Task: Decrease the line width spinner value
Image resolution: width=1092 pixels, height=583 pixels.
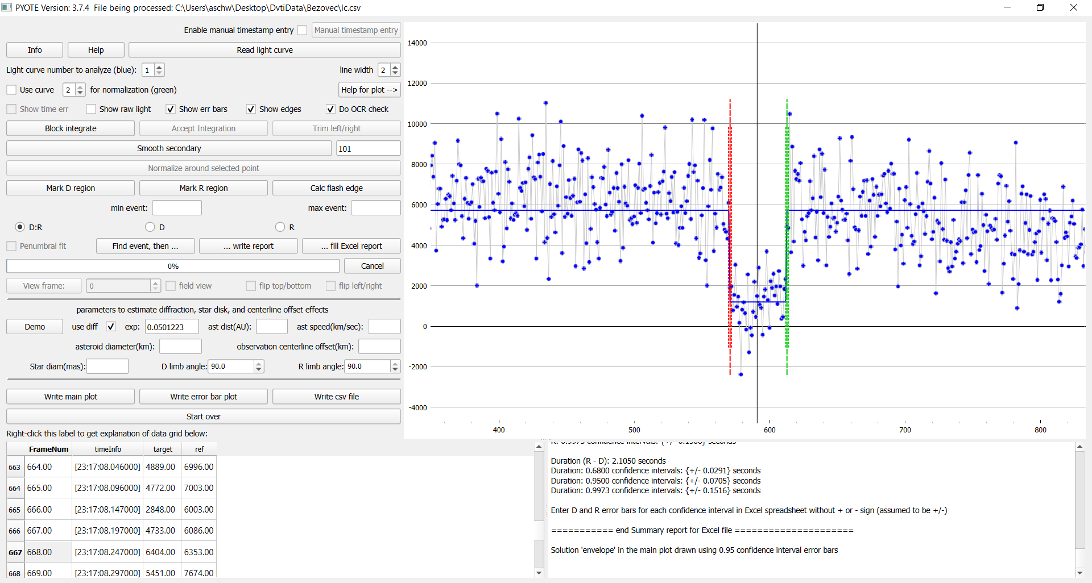Action: point(395,73)
